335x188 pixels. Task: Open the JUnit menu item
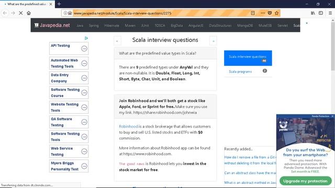click(145, 26)
